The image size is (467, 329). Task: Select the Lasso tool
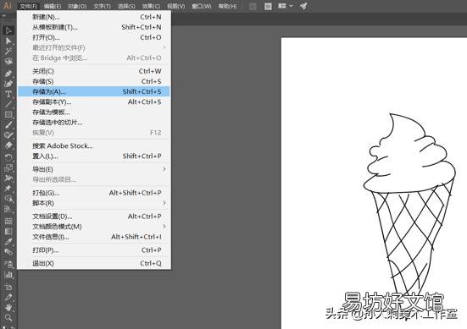[8, 62]
